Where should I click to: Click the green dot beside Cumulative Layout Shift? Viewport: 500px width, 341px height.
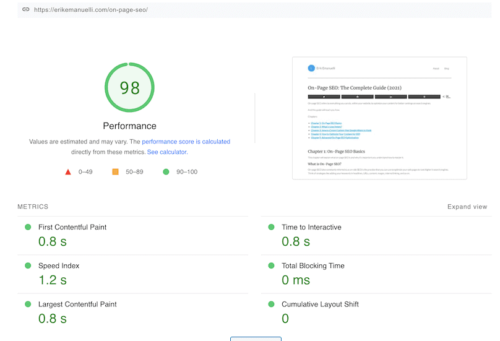pos(272,304)
